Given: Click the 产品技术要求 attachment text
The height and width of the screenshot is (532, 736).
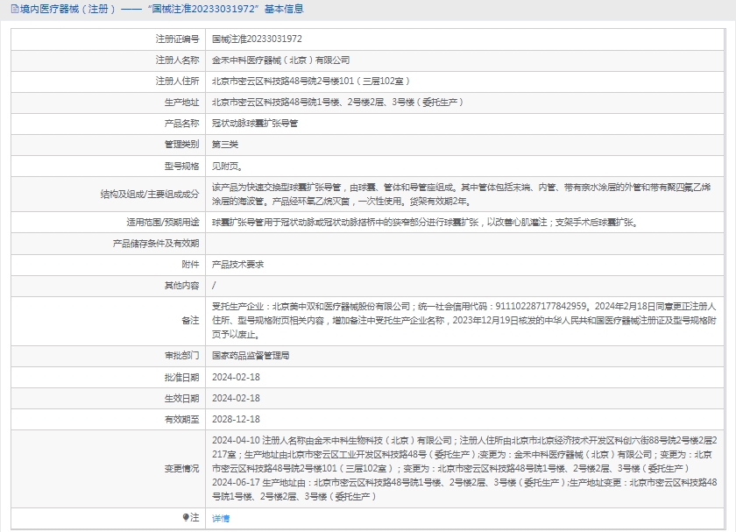Looking at the screenshot, I should tap(238, 264).
